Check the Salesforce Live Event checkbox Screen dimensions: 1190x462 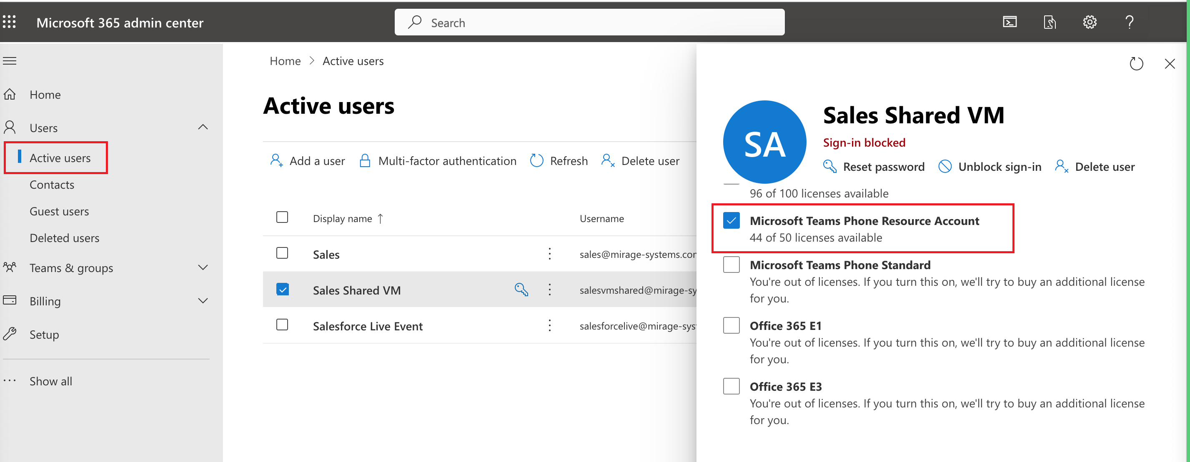[282, 325]
